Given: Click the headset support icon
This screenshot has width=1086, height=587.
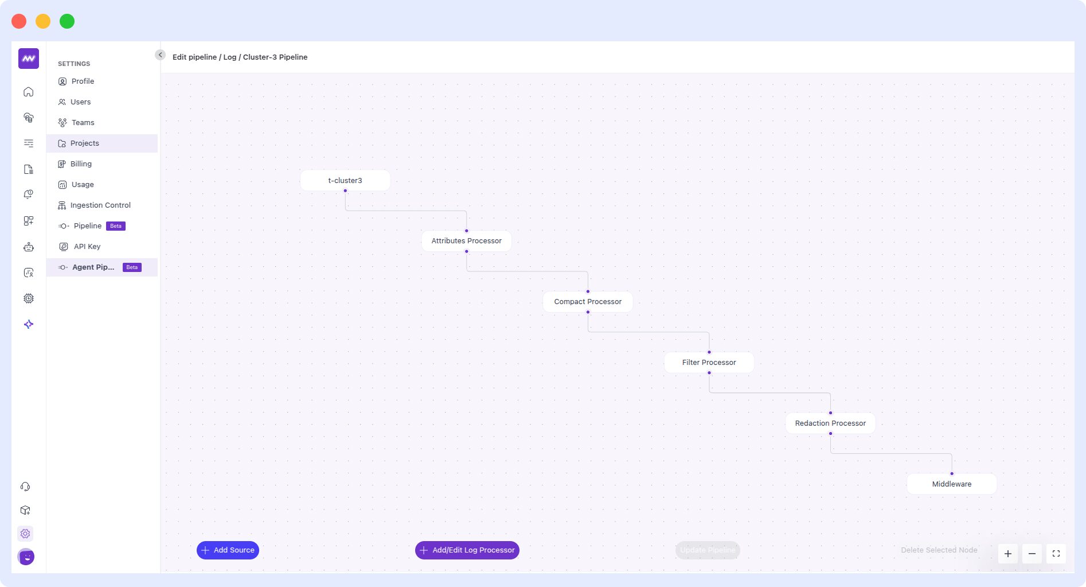Looking at the screenshot, I should [25, 486].
